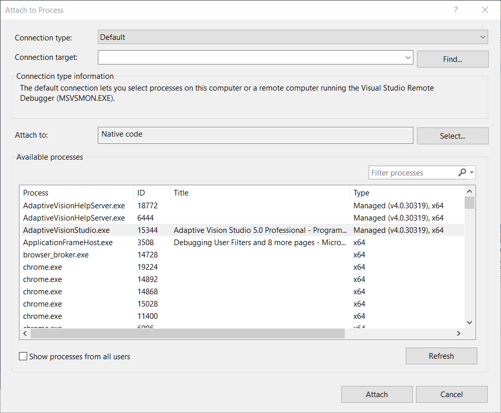
Task: Open filter processes options dropdown arrow
Action: (x=472, y=172)
